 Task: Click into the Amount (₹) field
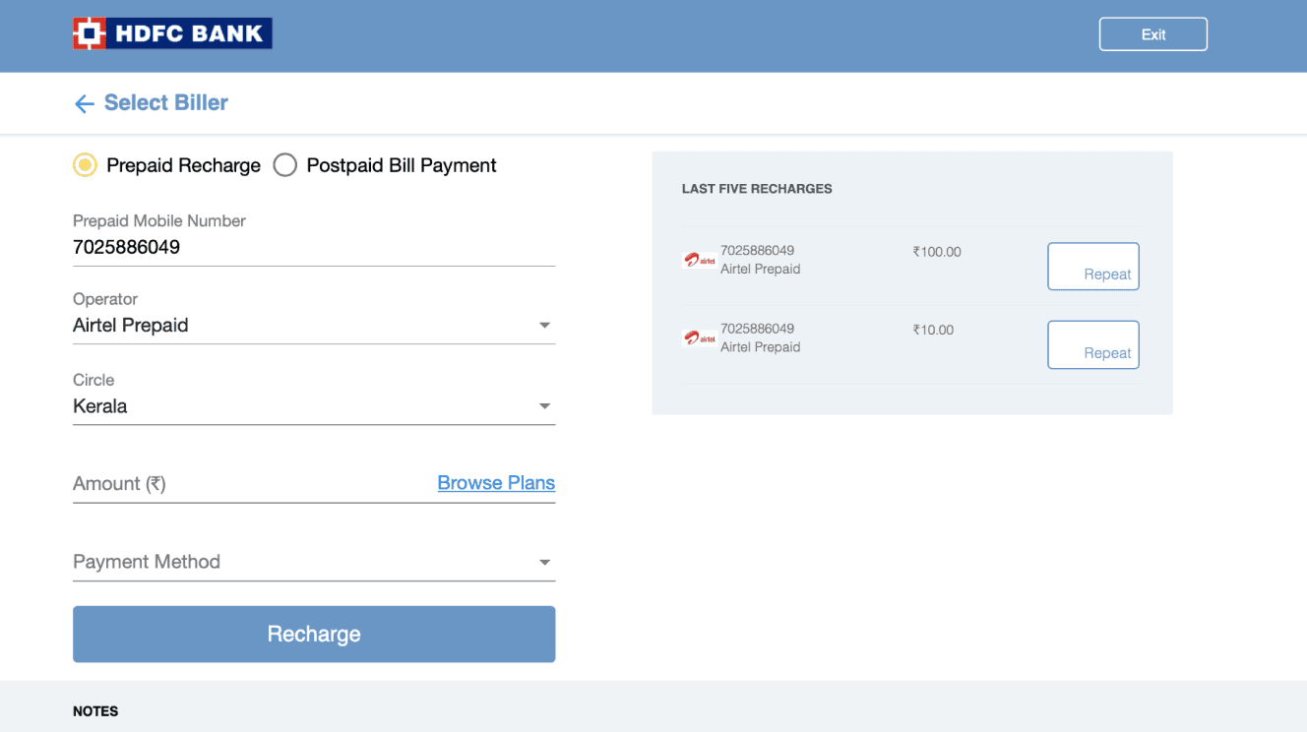point(251,483)
